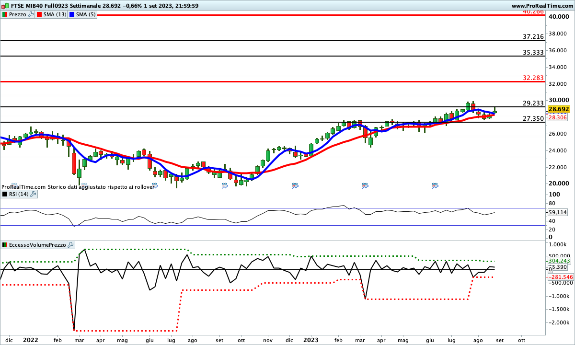Click the black RSI (14) color swatch
The height and width of the screenshot is (345, 575).
[x=5, y=194]
